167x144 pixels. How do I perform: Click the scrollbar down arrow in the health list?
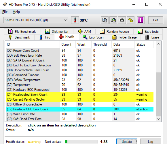click(158, 119)
